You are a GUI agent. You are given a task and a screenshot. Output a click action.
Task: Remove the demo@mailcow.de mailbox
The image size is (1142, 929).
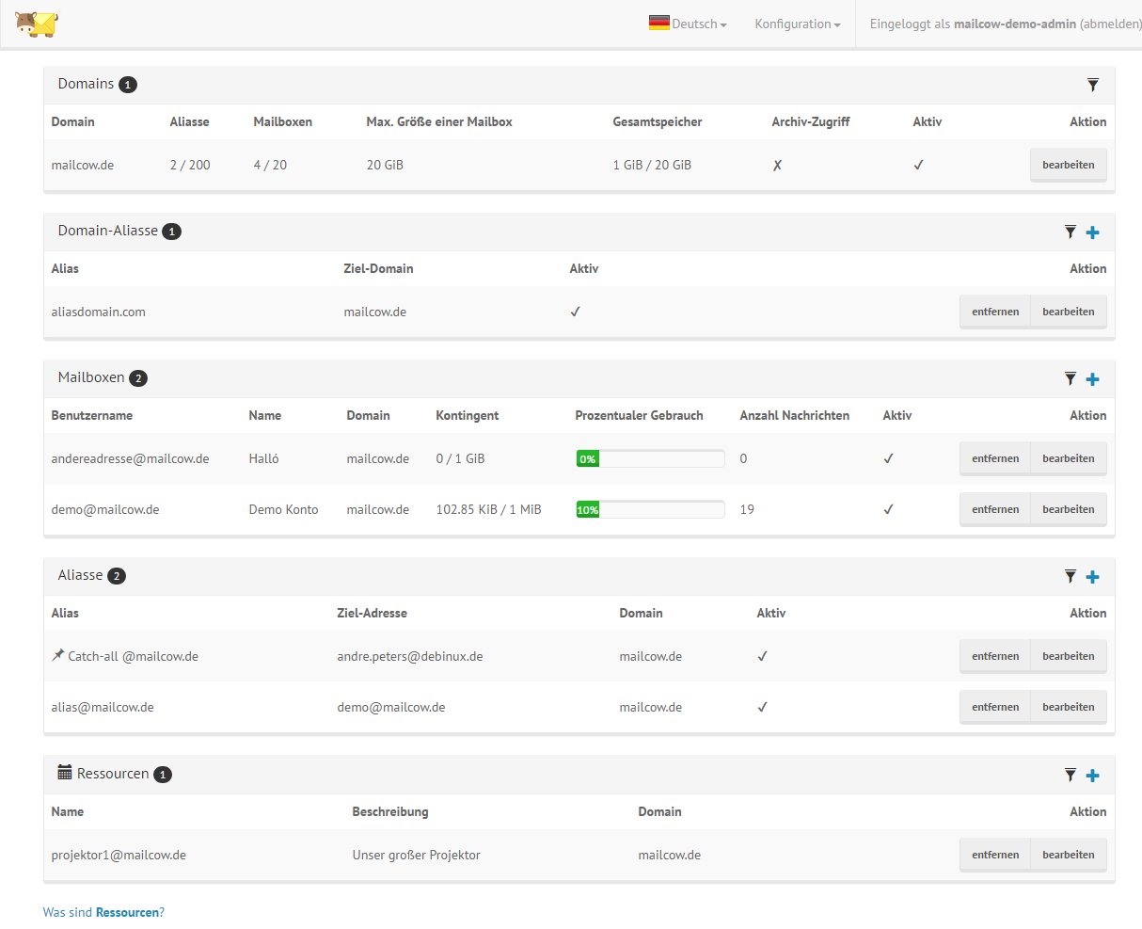[x=994, y=509]
